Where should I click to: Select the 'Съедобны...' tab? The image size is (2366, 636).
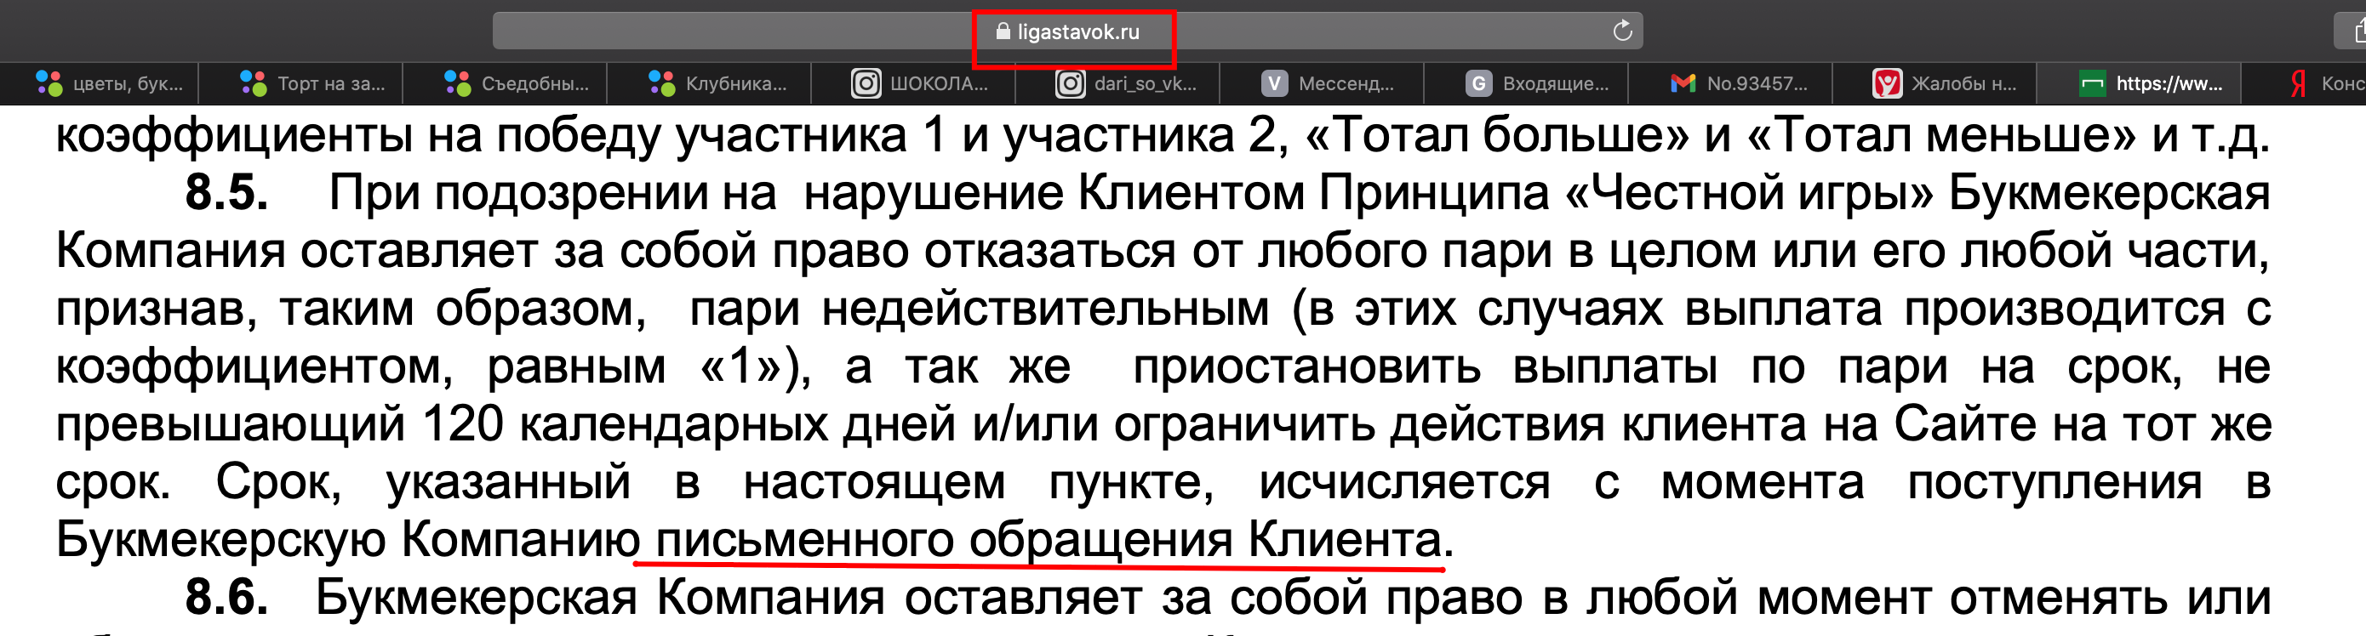(518, 83)
